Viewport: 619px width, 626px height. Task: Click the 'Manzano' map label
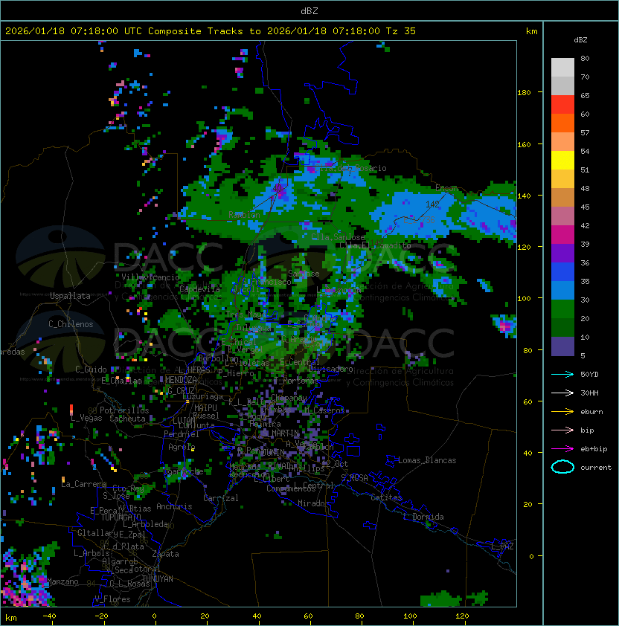[62, 581]
